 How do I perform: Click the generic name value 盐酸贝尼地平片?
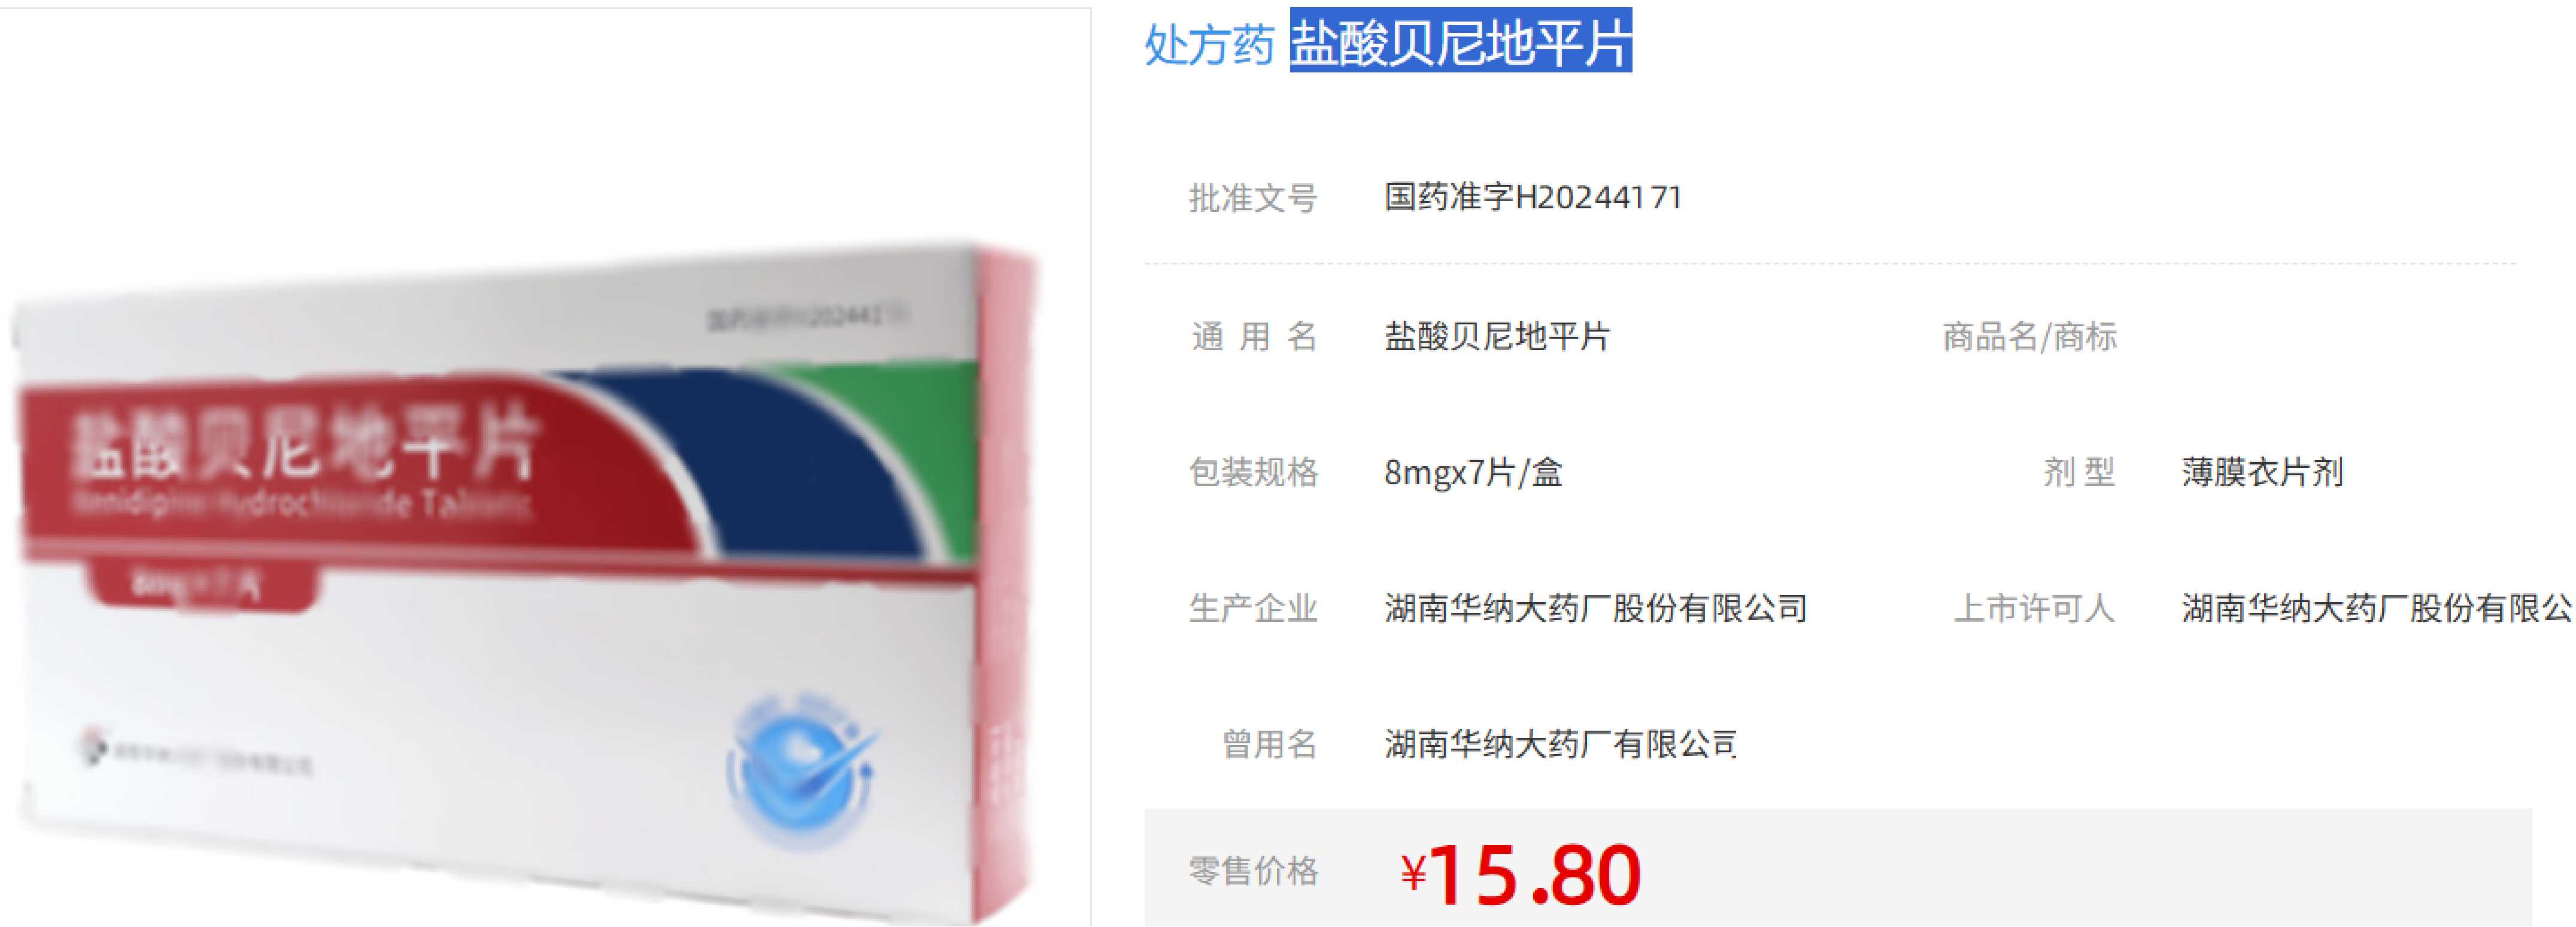pos(1497,336)
